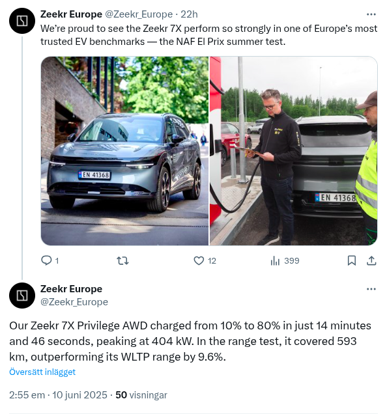
Task: Bookmark the Zeekr Europe tweet
Action: tap(351, 260)
